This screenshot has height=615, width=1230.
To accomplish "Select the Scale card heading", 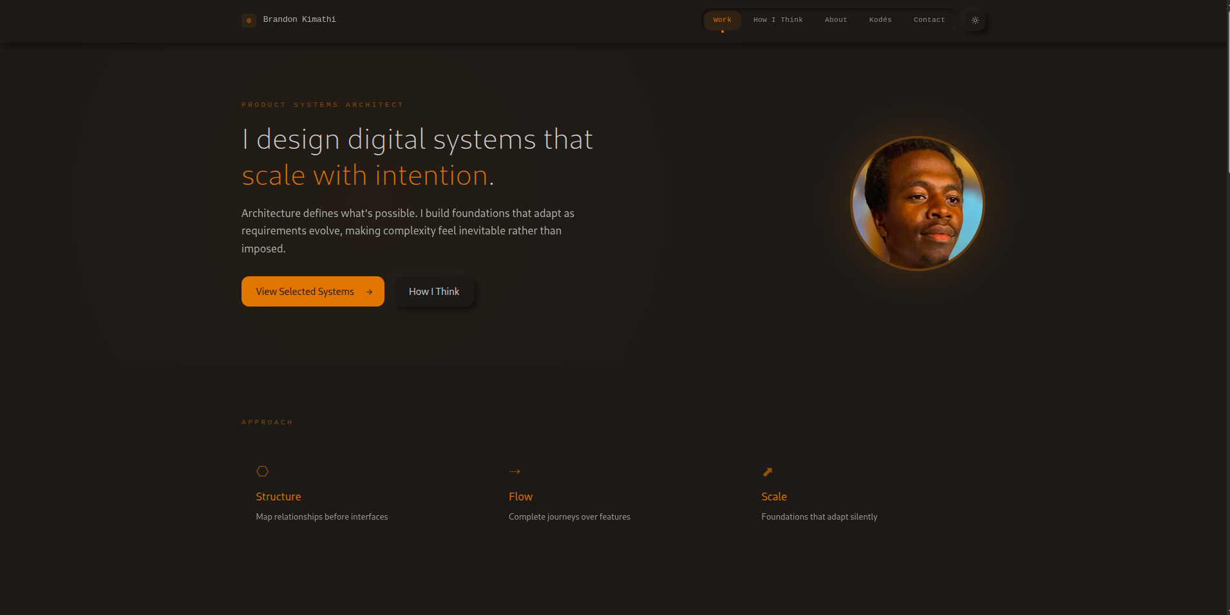I will (x=773, y=497).
